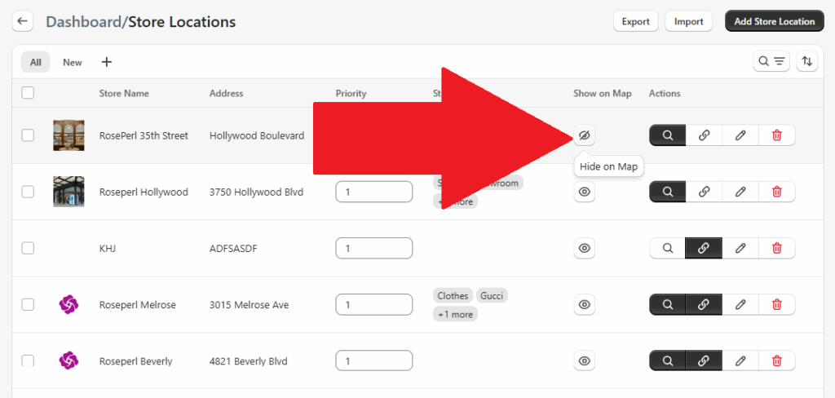
Task: Click magnifier action for RosePerl 35th Street
Action: pos(668,135)
